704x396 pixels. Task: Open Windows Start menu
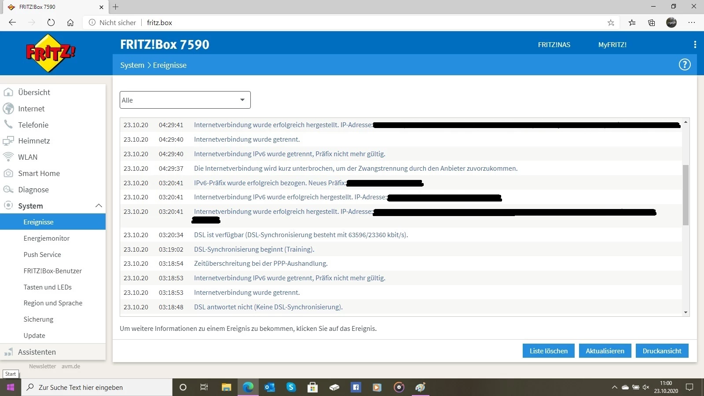(x=11, y=387)
